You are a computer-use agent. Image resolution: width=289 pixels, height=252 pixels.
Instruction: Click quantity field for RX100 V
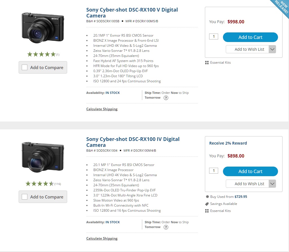(x=214, y=36)
